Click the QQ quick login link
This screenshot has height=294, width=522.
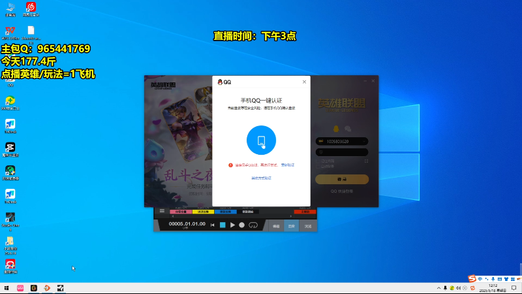click(341, 191)
